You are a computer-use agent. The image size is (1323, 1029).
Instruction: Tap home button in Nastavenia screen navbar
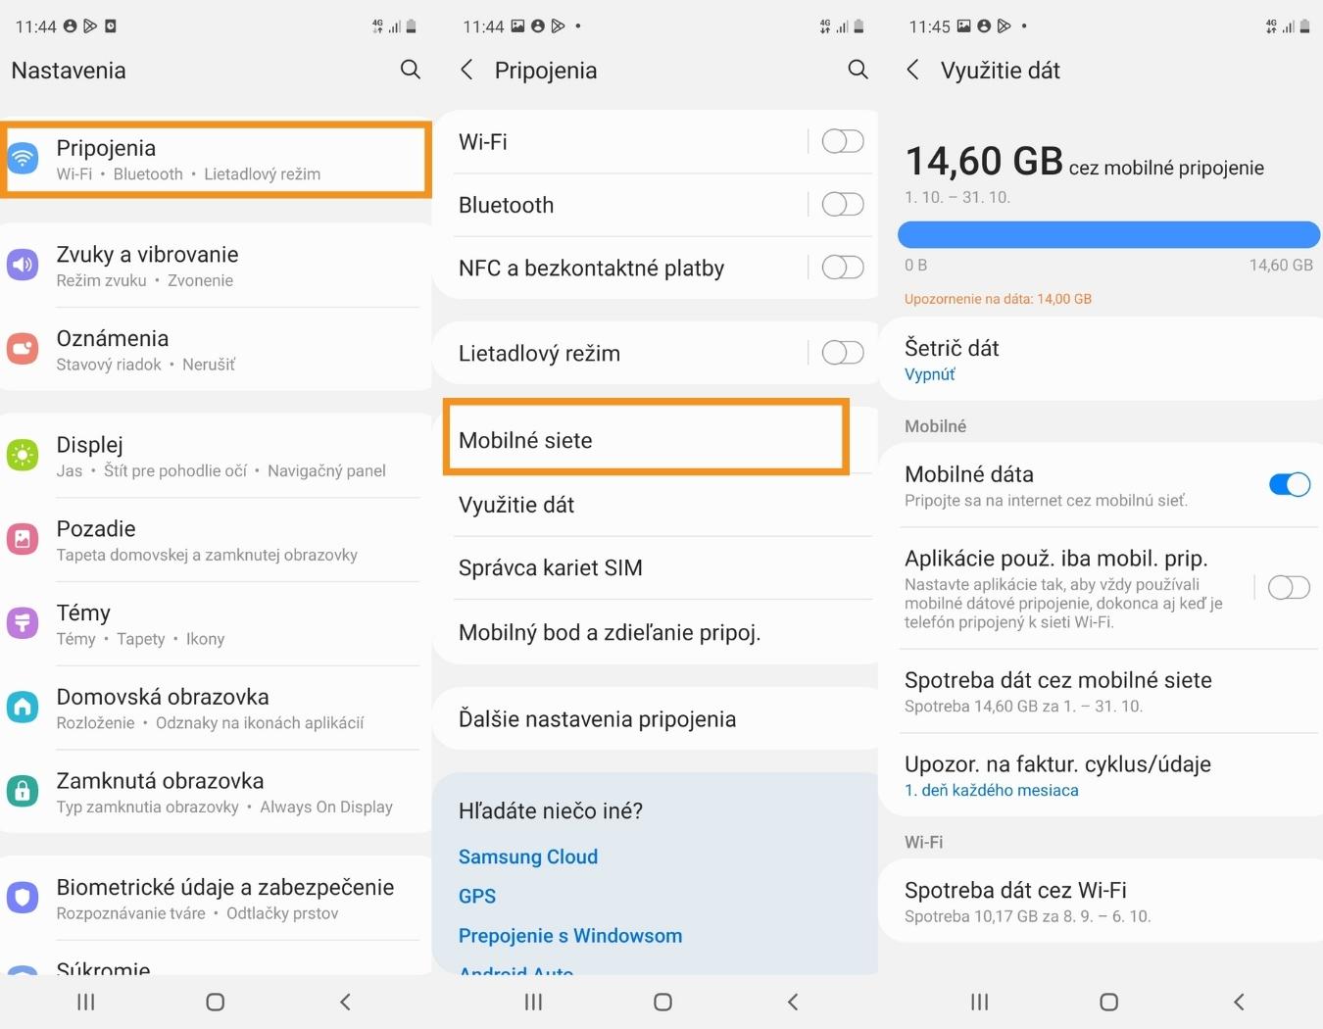pos(216,1002)
